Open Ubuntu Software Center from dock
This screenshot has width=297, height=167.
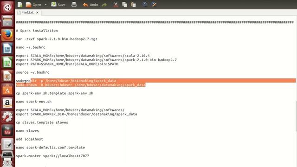7,90
